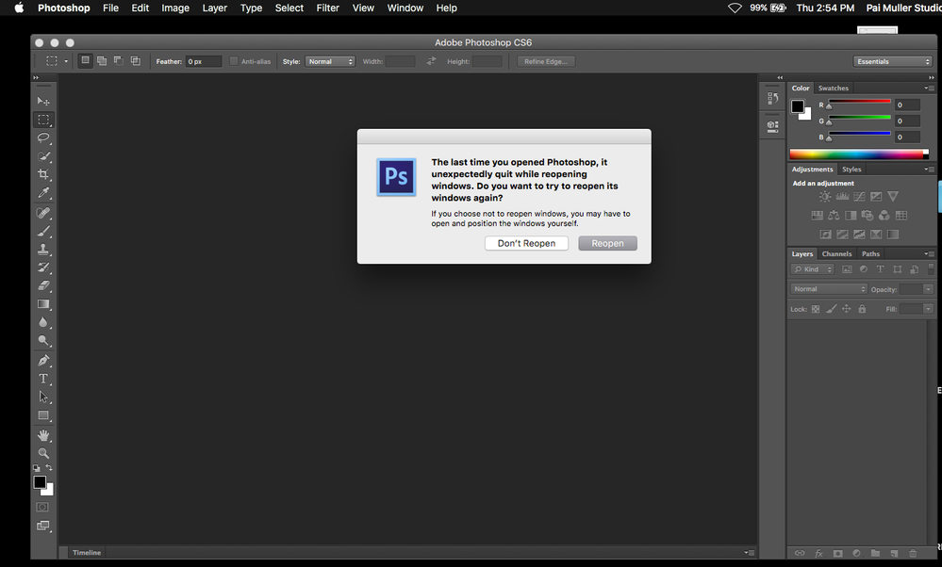Lock layer position with the move lock icon
942x567 pixels.
pyautogui.click(x=846, y=309)
